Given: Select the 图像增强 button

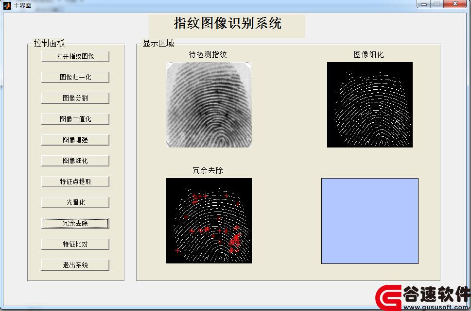Looking at the screenshot, I should [x=75, y=140].
